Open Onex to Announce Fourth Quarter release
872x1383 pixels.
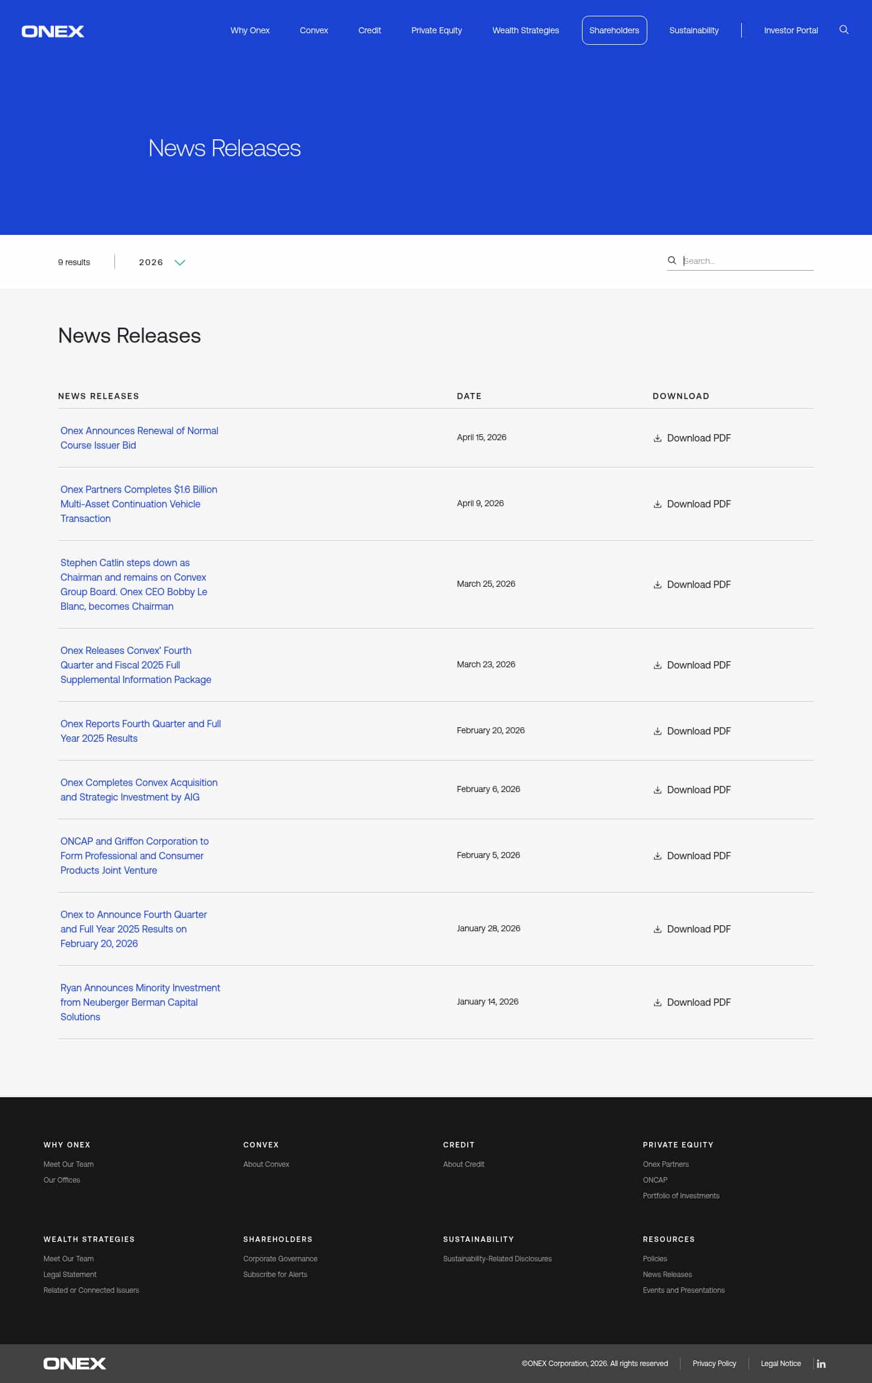[133, 929]
